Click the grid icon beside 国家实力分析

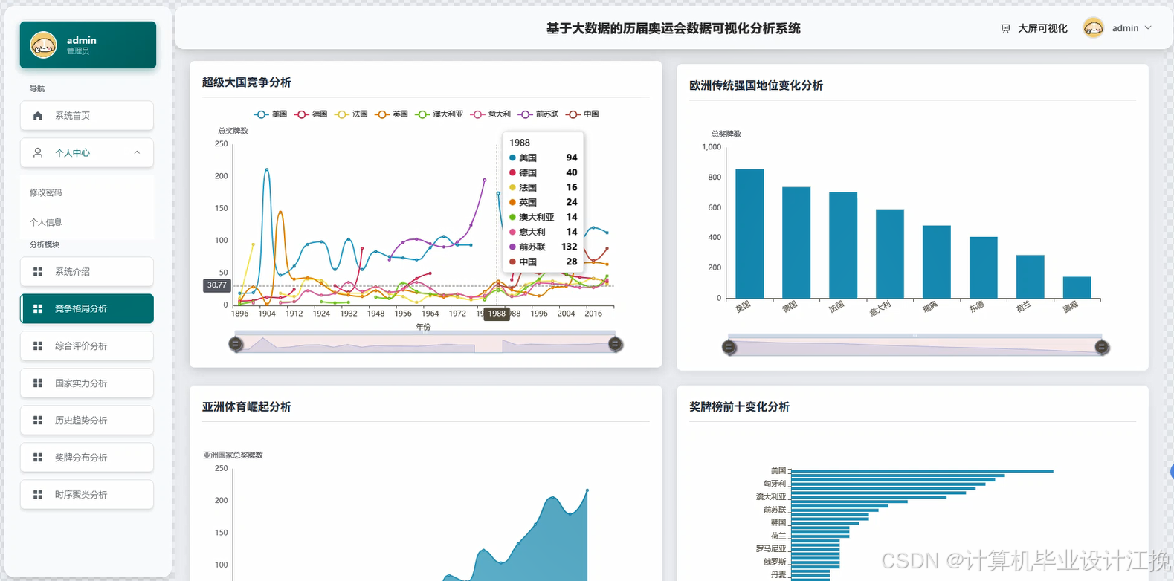click(38, 383)
